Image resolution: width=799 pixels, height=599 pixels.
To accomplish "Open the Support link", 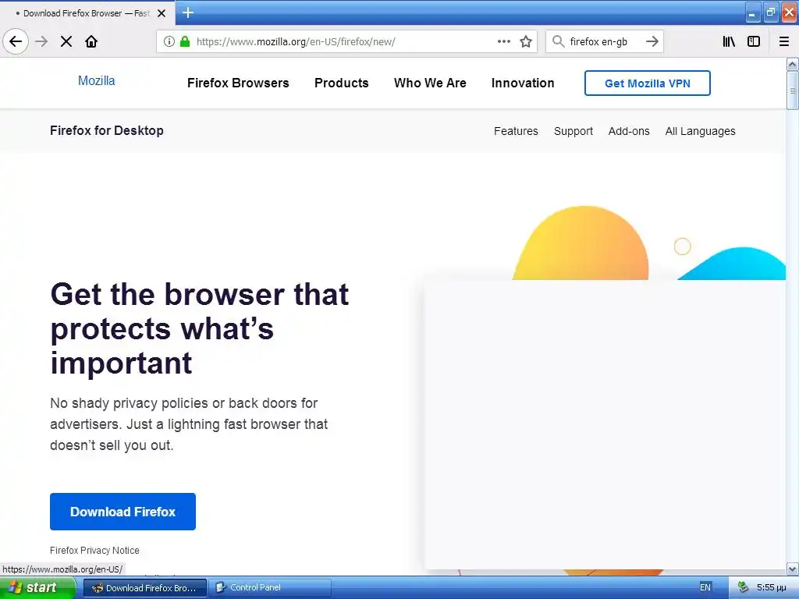I will coord(574,131).
